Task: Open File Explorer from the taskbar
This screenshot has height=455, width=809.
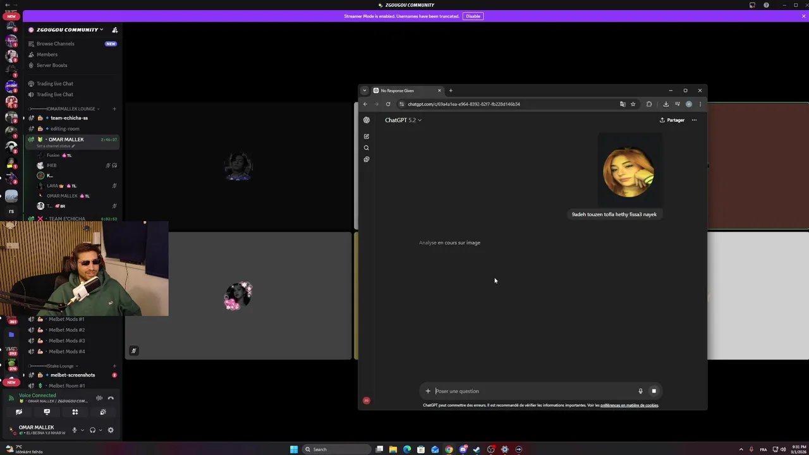Action: [393, 449]
